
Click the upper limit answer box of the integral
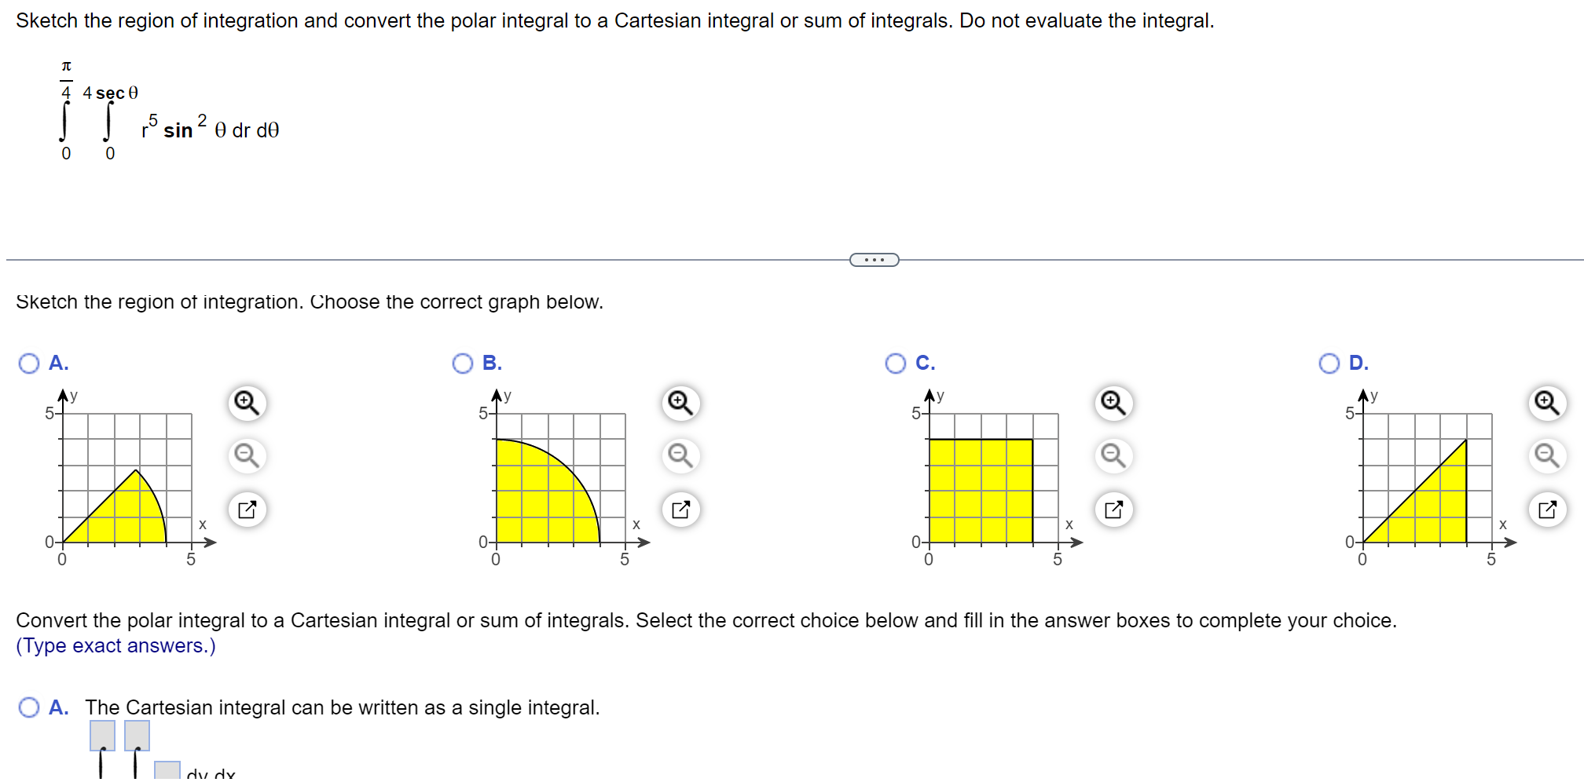pyautogui.click(x=102, y=736)
